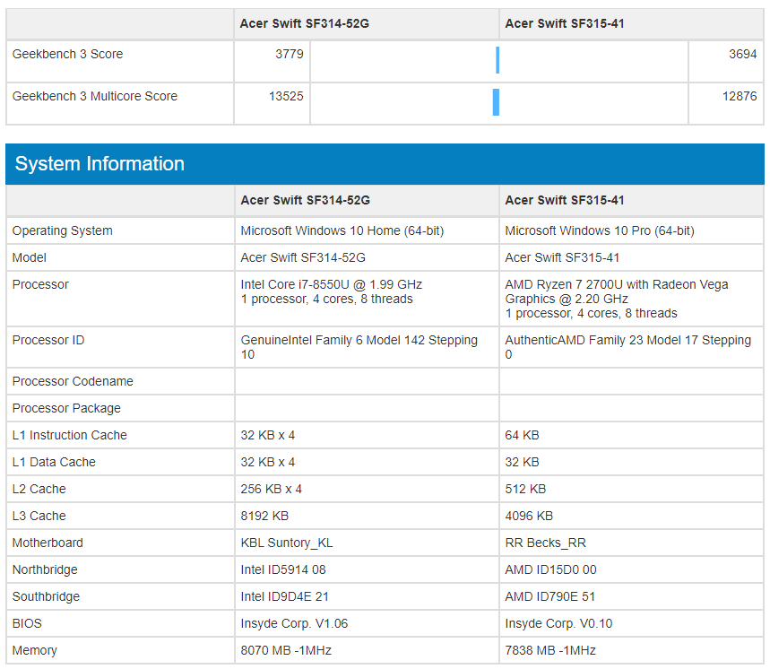Viewport: 770px width, 669px height.
Task: Select Northbridge AMD ID15D0 00 cell
Action: pyautogui.click(x=632, y=570)
